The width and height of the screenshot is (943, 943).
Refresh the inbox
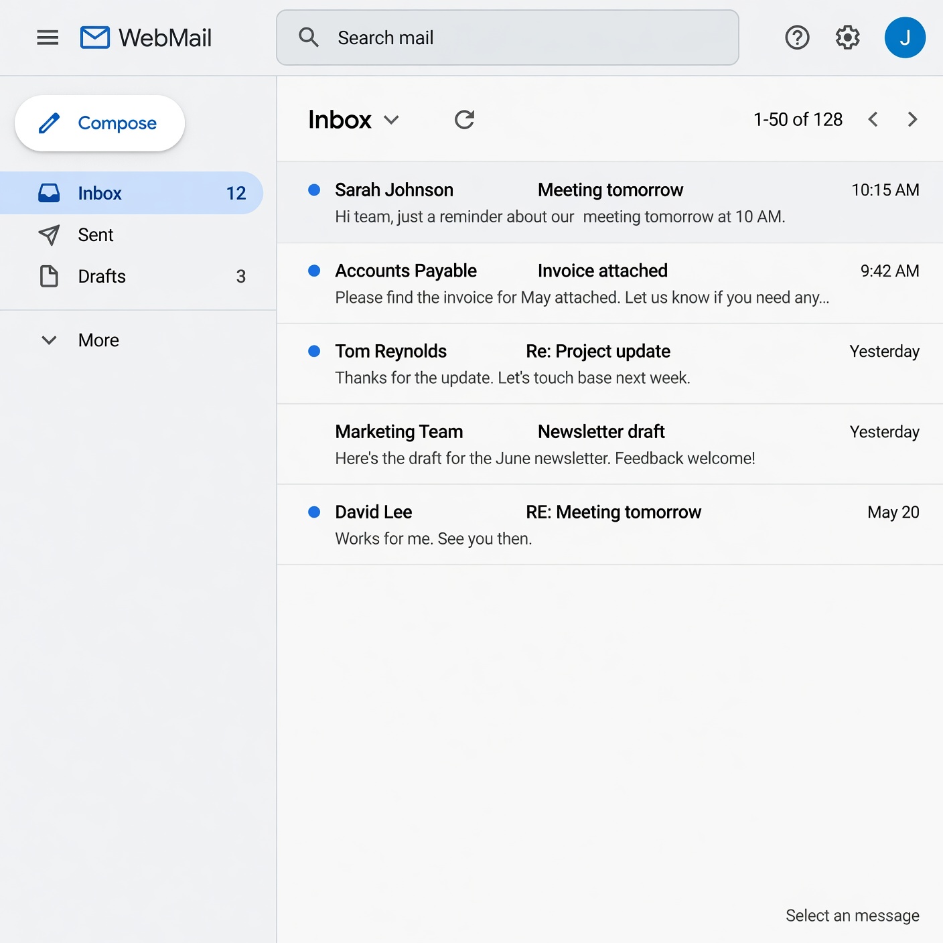[x=464, y=119]
